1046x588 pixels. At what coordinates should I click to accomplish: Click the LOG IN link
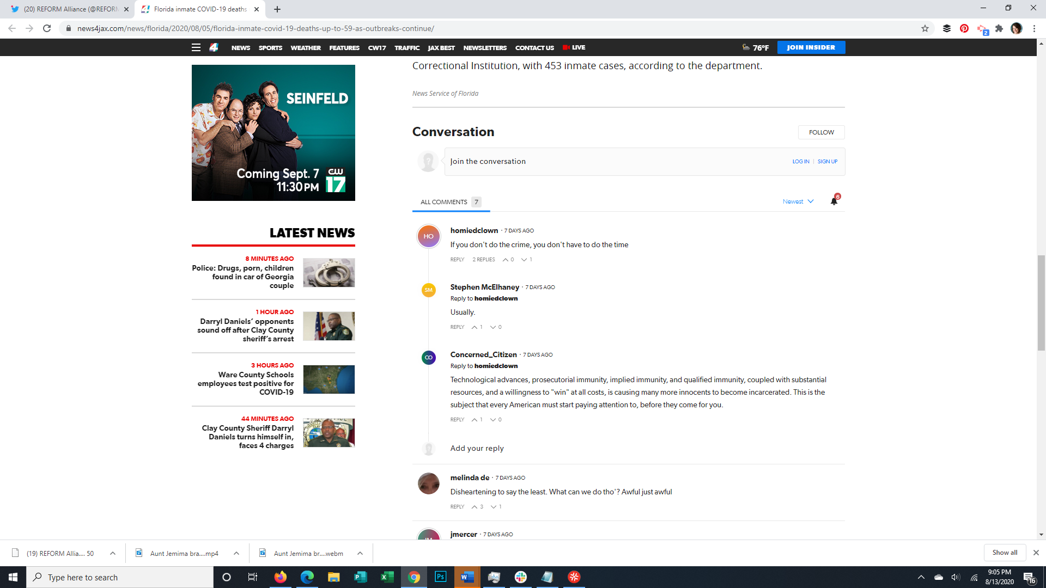coord(800,162)
